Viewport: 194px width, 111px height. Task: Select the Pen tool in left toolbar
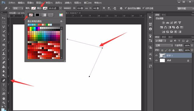tap(4, 80)
